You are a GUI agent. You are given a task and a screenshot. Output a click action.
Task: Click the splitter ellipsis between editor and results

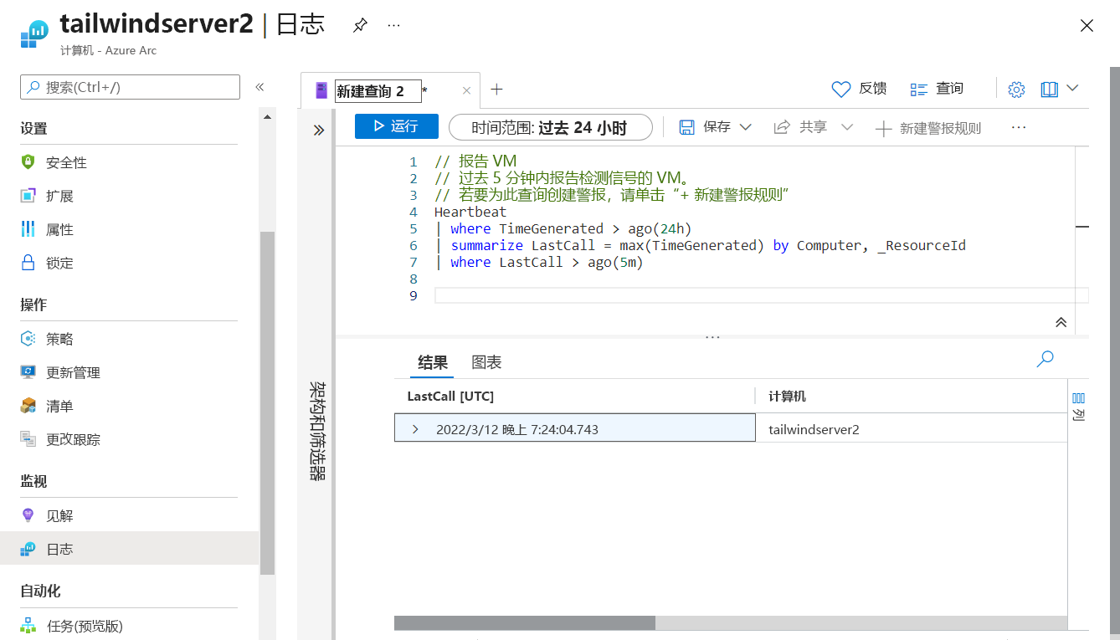(712, 337)
